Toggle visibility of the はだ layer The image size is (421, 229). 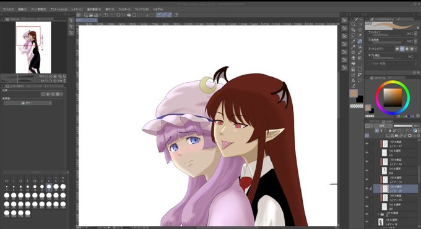click(x=367, y=206)
